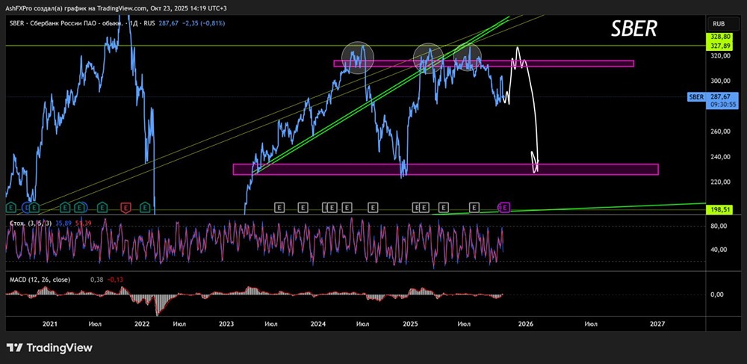Click the purple E earnings marker
Viewport: 747px width, 364px height.
[x=506, y=207]
